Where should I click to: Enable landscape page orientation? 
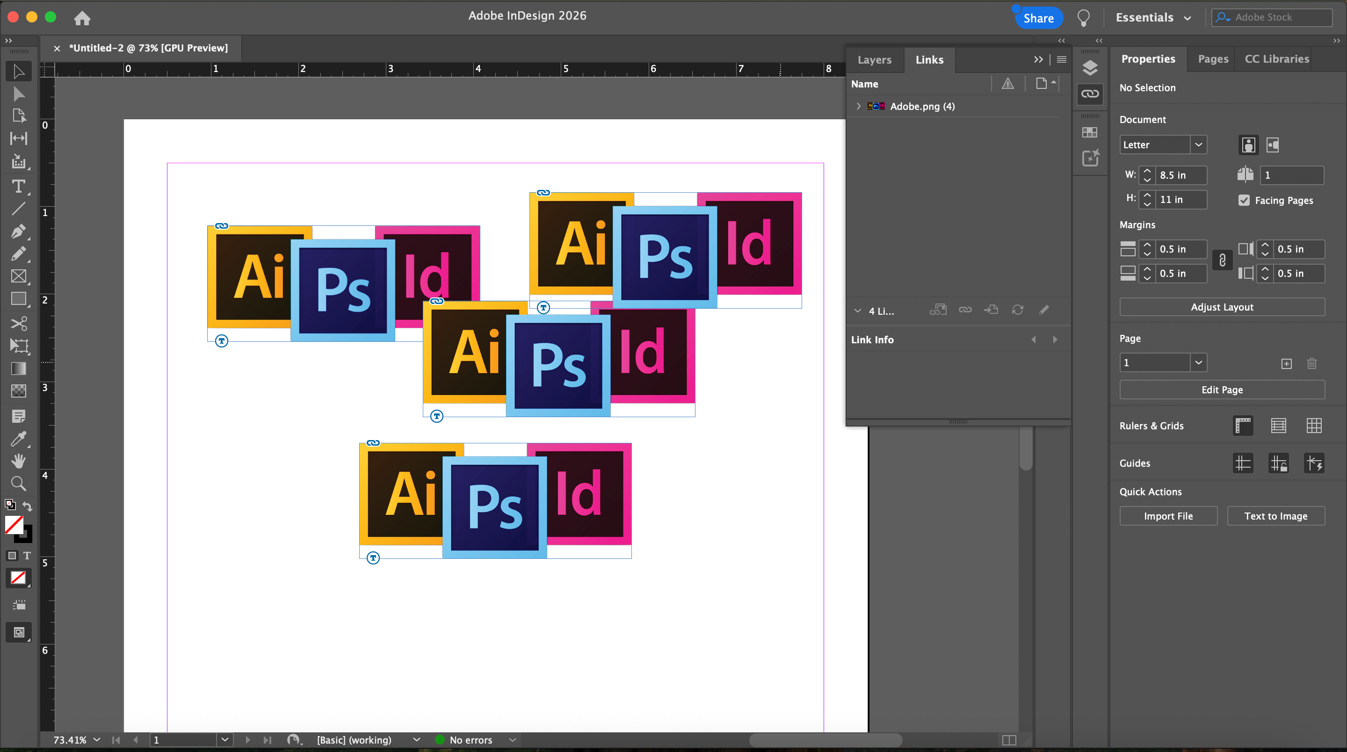pyautogui.click(x=1272, y=145)
